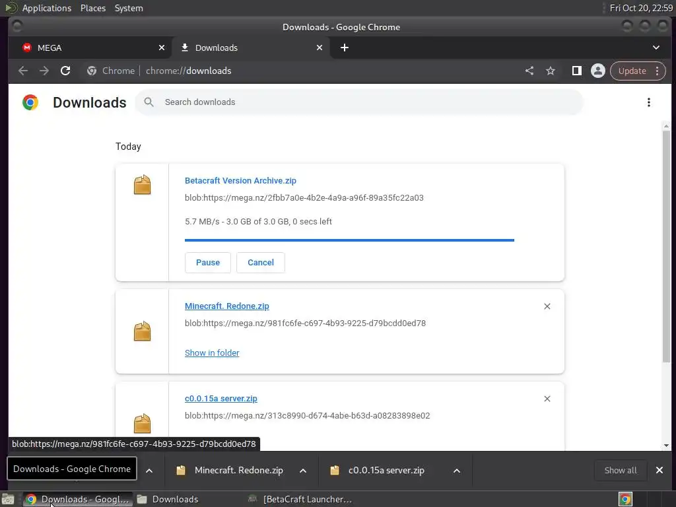The width and height of the screenshot is (676, 507).
Task: Go back using the browser back arrow
Action: pos(23,71)
